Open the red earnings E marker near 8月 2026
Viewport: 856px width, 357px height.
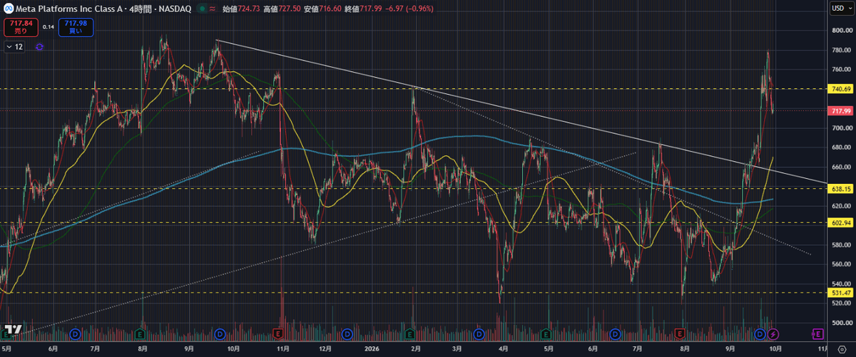(680, 333)
